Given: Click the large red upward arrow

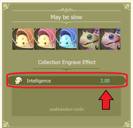Looking at the screenshot, I should 106,100.
